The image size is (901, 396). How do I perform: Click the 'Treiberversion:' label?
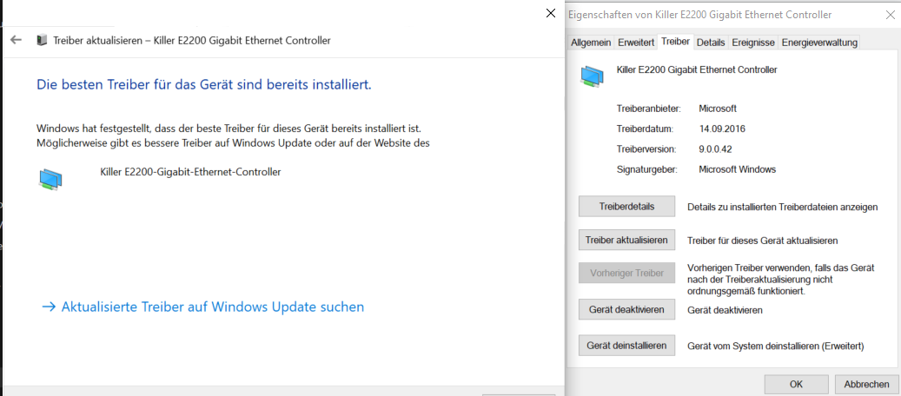(646, 148)
